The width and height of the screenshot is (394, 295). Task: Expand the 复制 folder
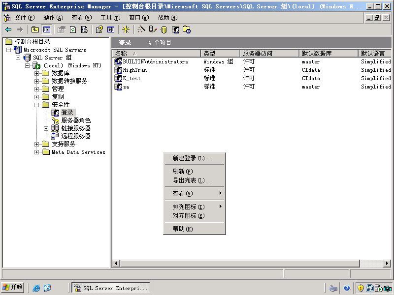tap(36, 97)
